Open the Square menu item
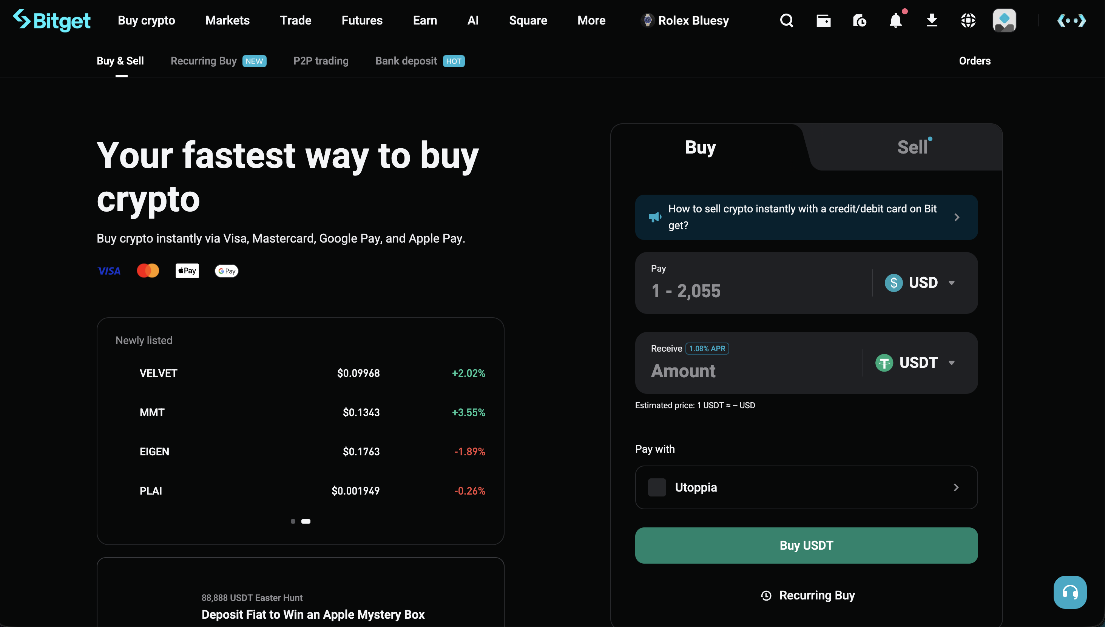This screenshot has width=1105, height=627. coord(528,20)
